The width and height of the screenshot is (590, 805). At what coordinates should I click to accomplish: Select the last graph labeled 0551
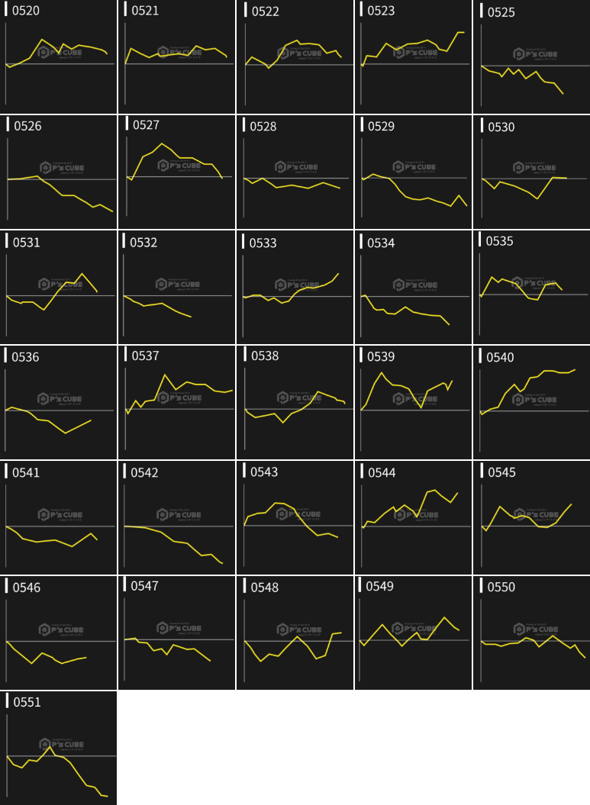pos(59,749)
